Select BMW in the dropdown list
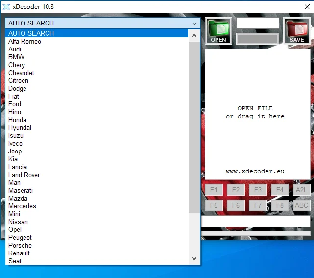The image size is (314, 278). click(x=97, y=57)
